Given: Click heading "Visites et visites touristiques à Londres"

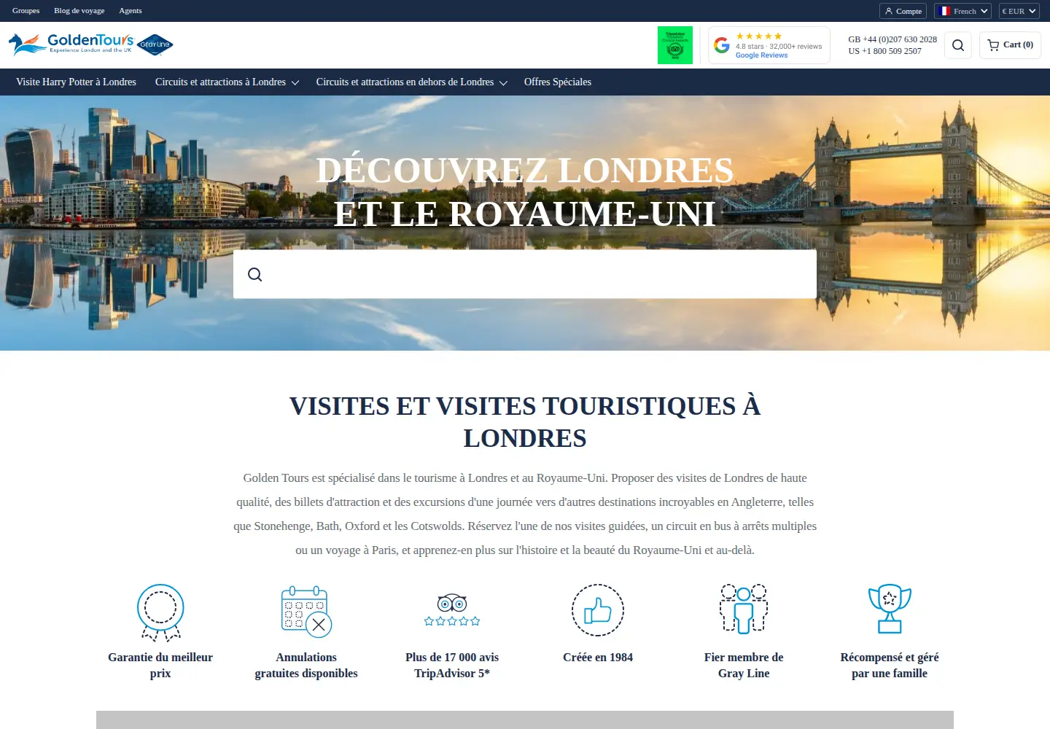Looking at the screenshot, I should (525, 422).
